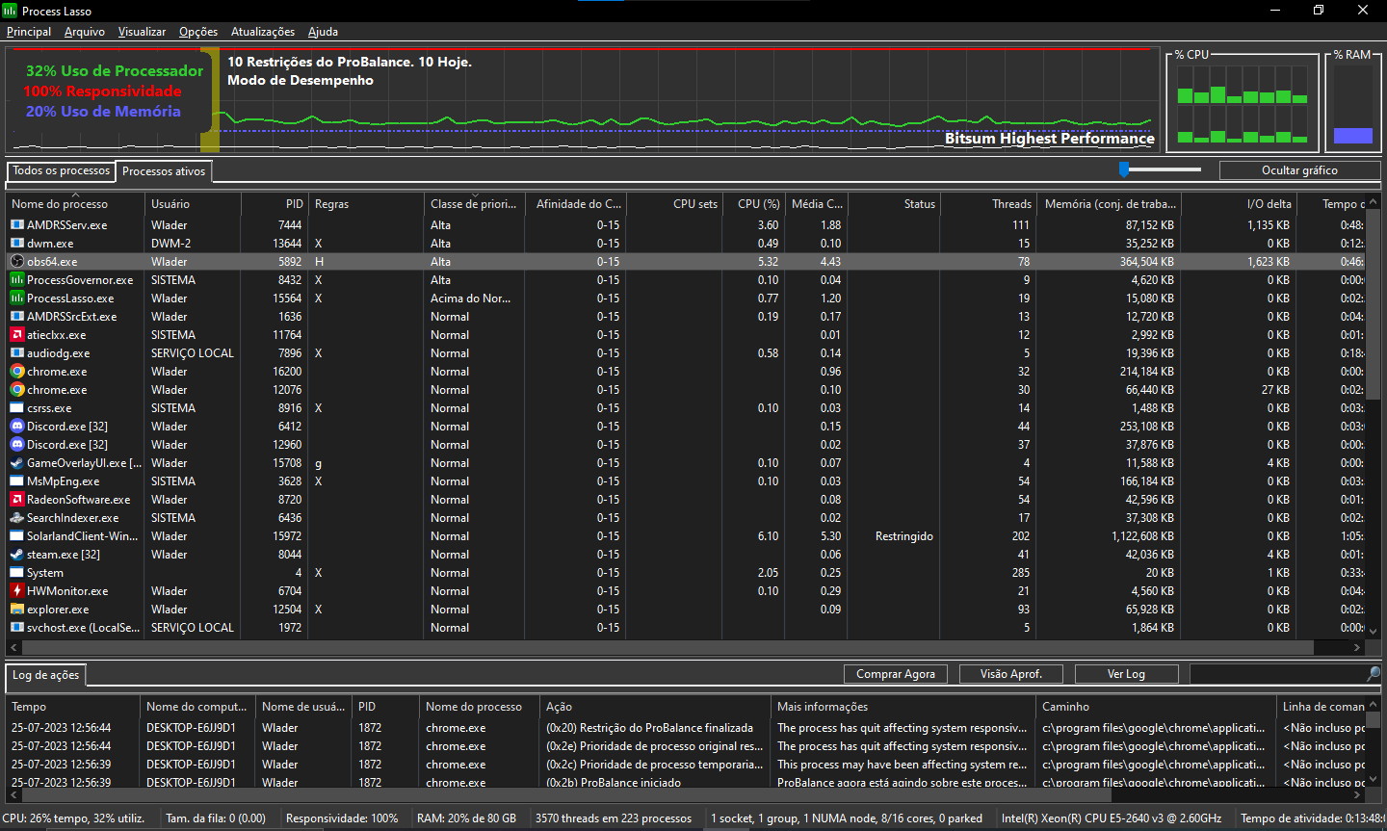The height and width of the screenshot is (831, 1387).
Task: Click the obs64.exe process icon
Action: tap(17, 262)
